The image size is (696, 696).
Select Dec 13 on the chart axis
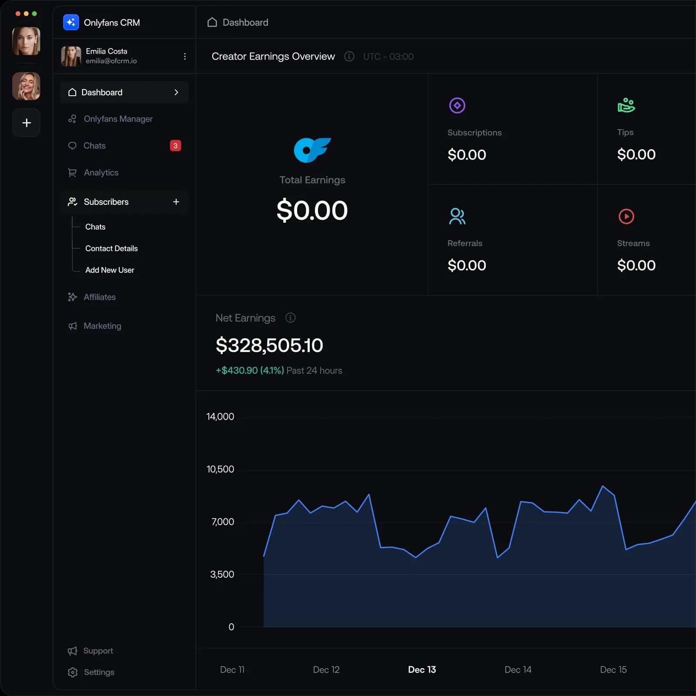[x=422, y=669]
